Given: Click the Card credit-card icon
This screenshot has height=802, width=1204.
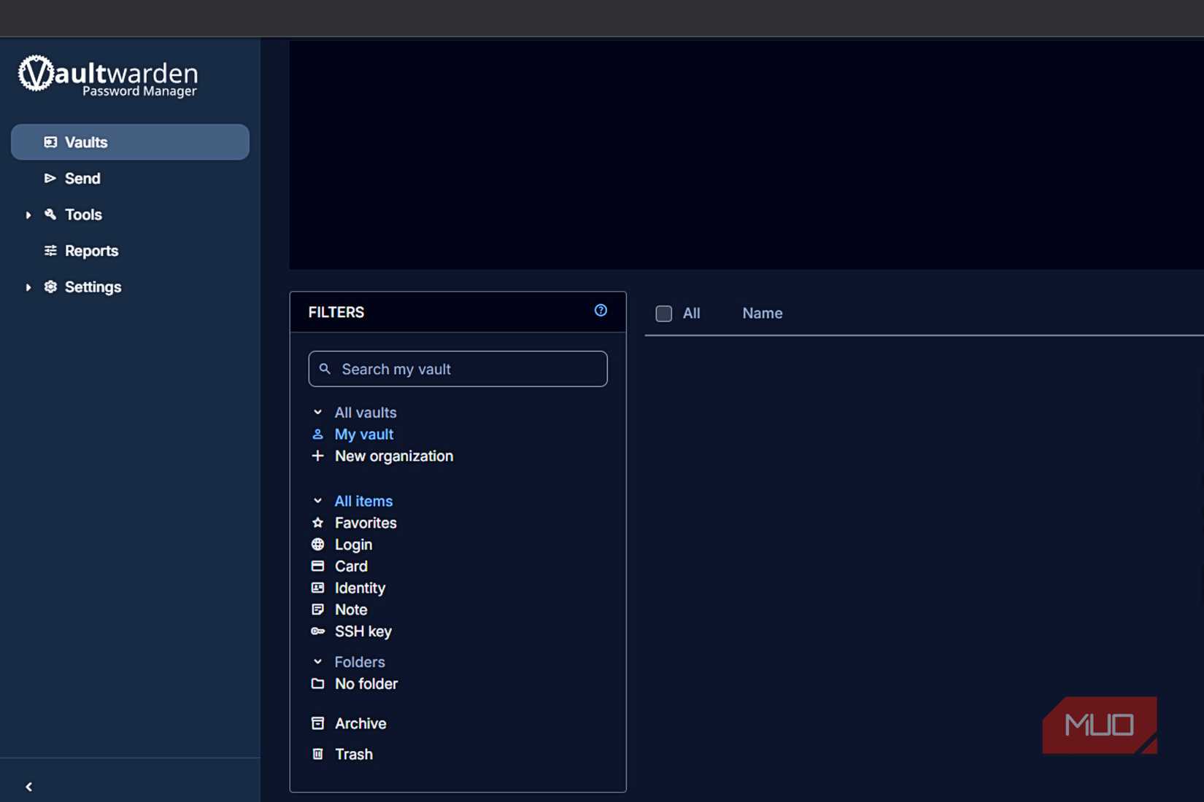Looking at the screenshot, I should pos(317,567).
